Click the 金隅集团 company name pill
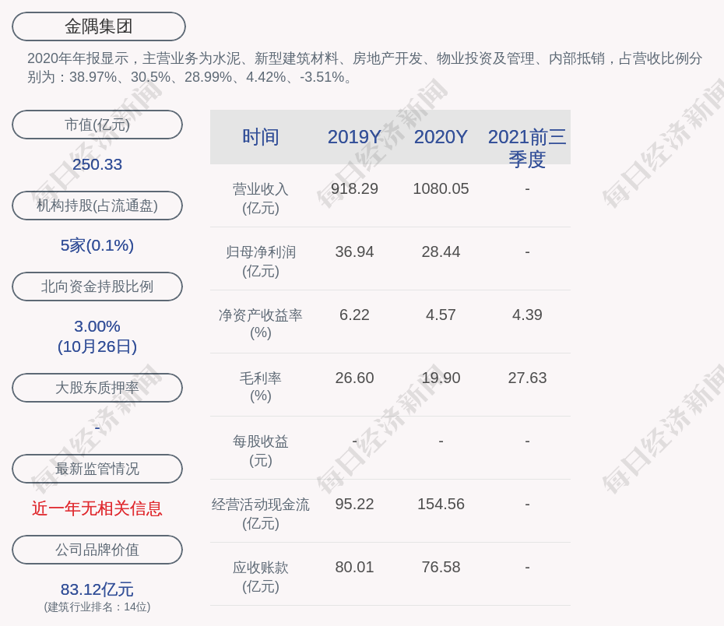 coord(98,26)
